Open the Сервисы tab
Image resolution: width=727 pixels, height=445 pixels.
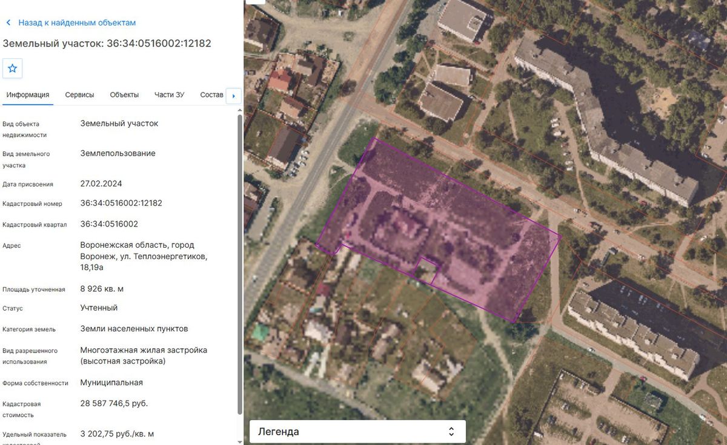coord(80,95)
